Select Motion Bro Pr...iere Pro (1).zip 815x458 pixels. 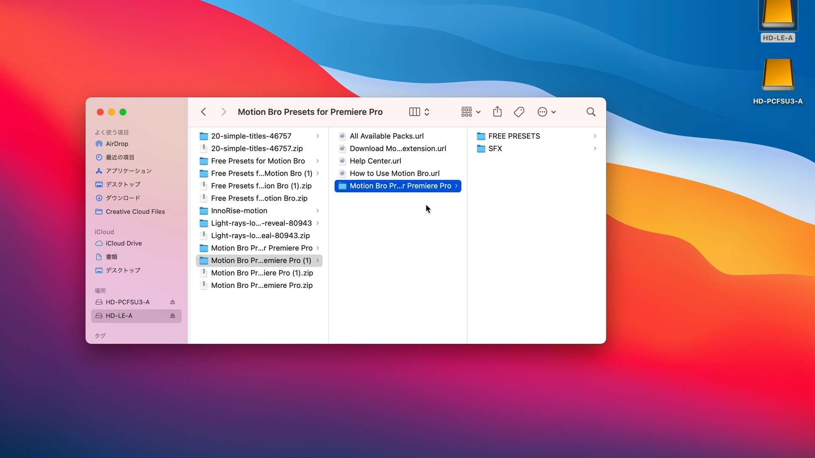pos(259,273)
